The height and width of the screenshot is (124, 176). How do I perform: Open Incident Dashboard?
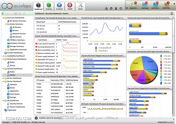click(x=15, y=53)
